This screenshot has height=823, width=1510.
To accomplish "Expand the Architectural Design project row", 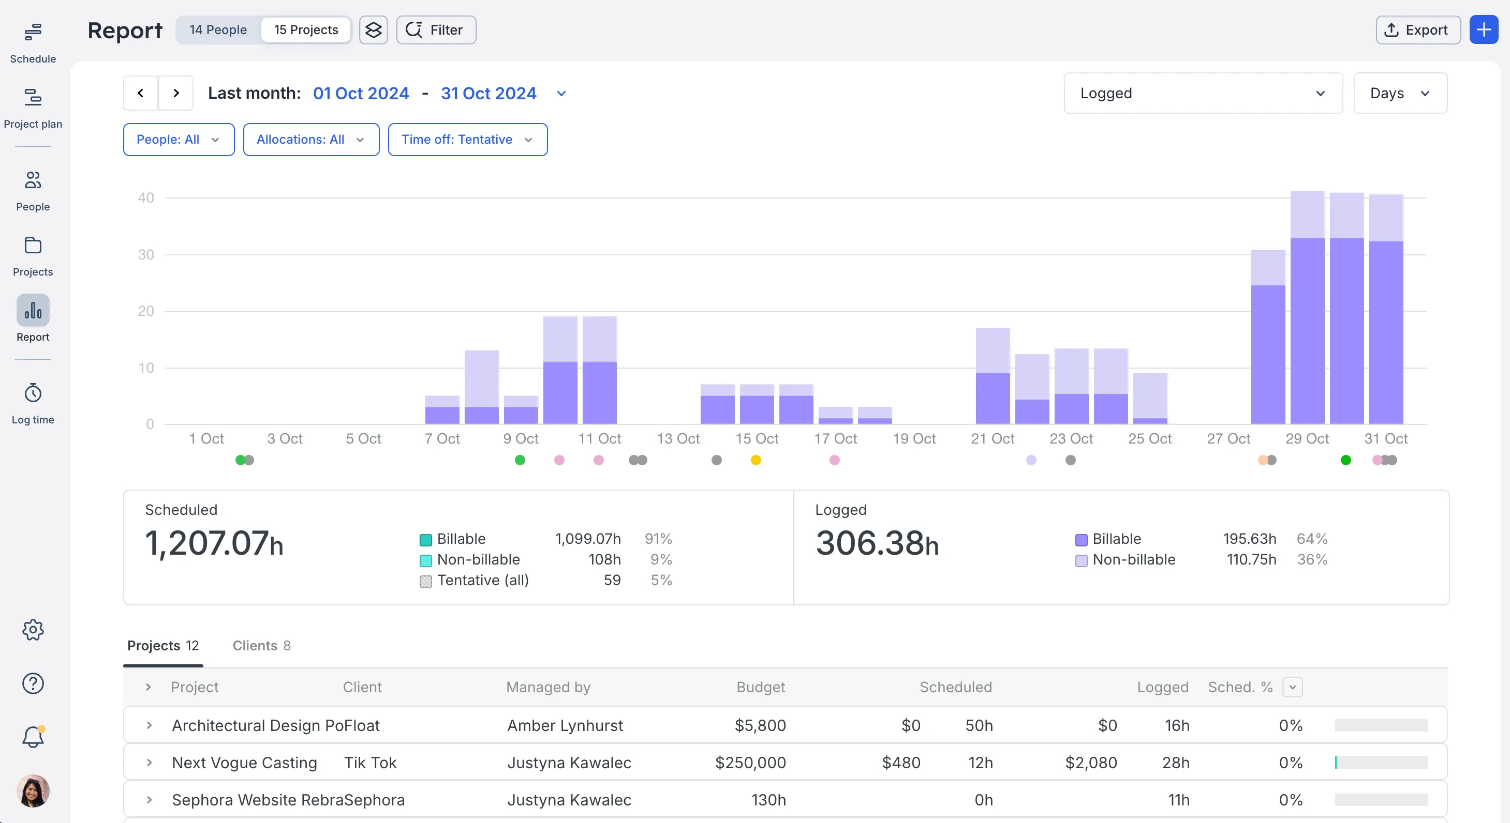I will pyautogui.click(x=150, y=725).
